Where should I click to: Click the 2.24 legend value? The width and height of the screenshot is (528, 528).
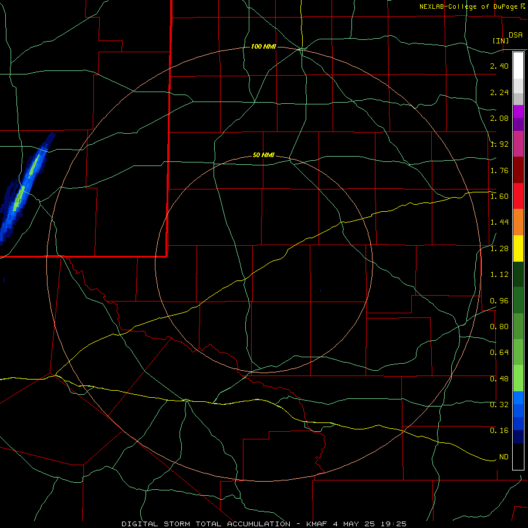point(499,92)
